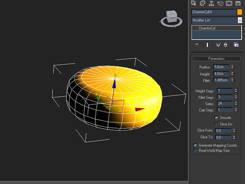
Task: Click the ChamferCyl01 object name field
Action: tap(214, 12)
